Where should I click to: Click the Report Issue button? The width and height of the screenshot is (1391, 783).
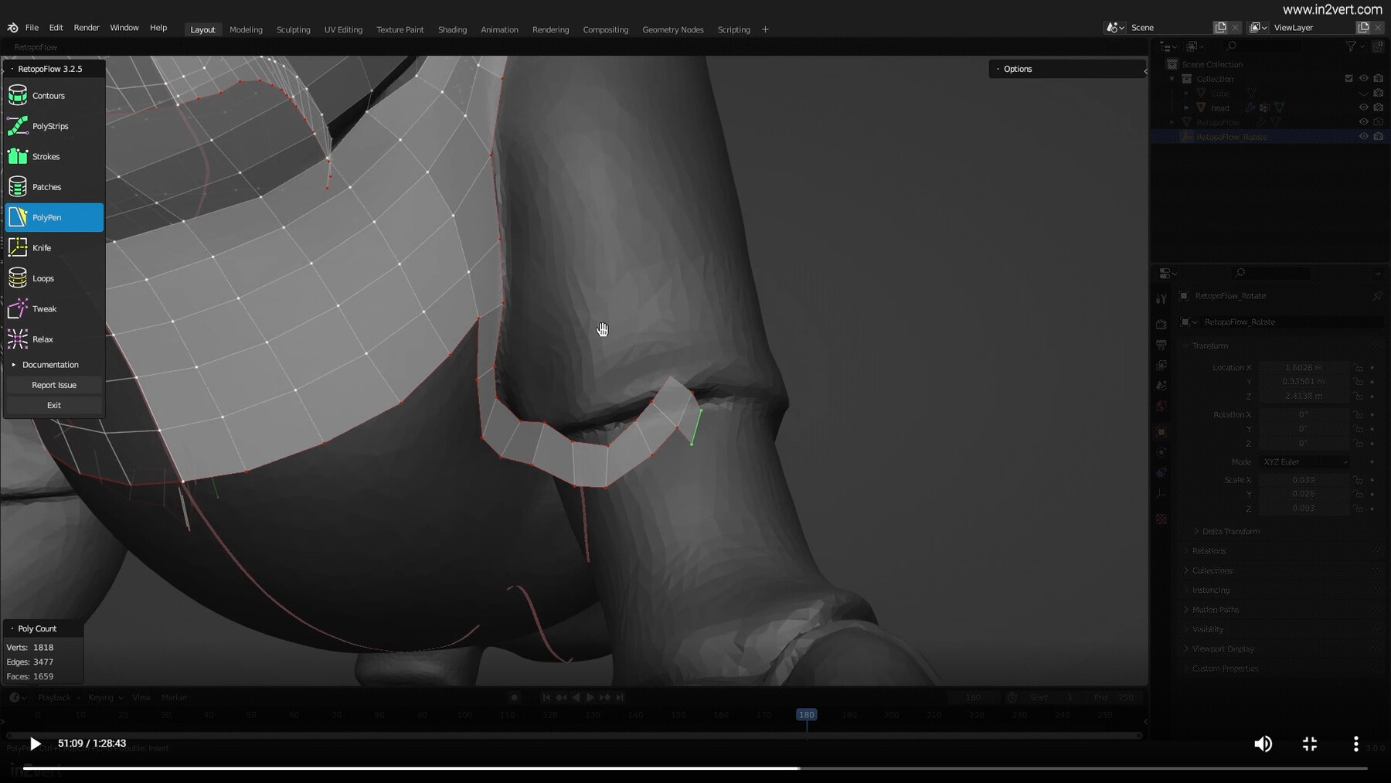click(x=53, y=384)
